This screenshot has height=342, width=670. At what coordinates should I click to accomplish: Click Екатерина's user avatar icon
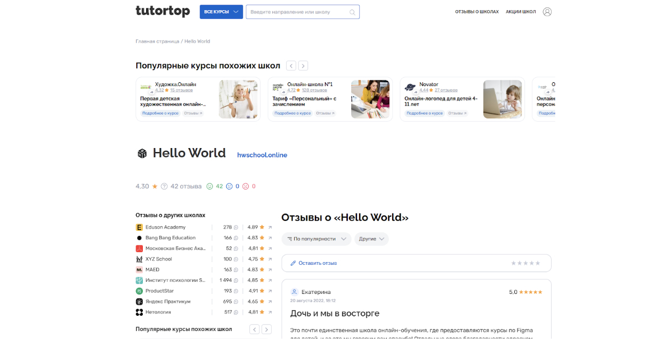294,292
